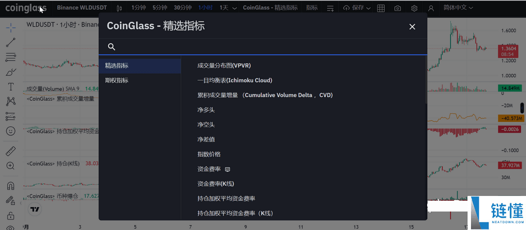Toggle lock all drawings icon
This screenshot has height=230, width=526.
[11, 215]
